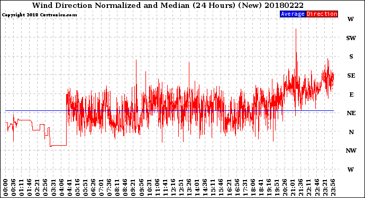This screenshot has height=198, width=365.
Task: Click the '05:16' time axis label
Action: click(78, 187)
